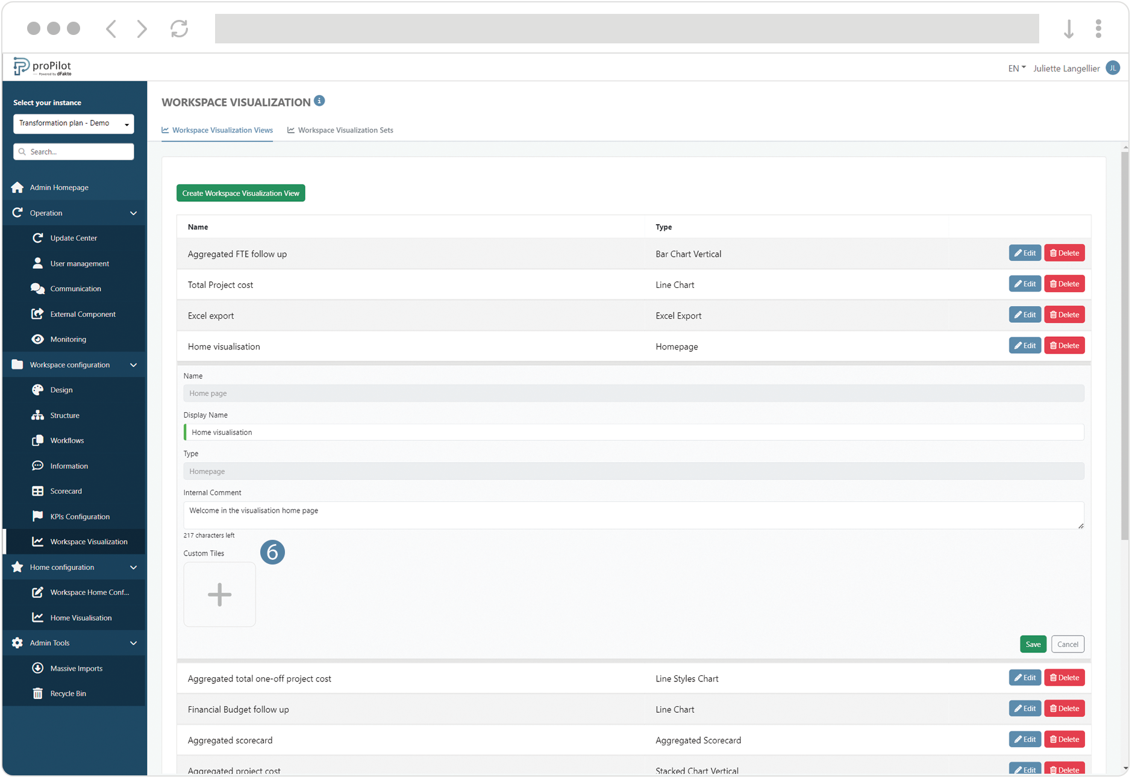Open Update Center via its refresh icon
The image size is (1132, 779).
[37, 238]
